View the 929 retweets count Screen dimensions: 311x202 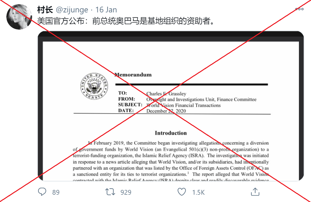coord(126,192)
